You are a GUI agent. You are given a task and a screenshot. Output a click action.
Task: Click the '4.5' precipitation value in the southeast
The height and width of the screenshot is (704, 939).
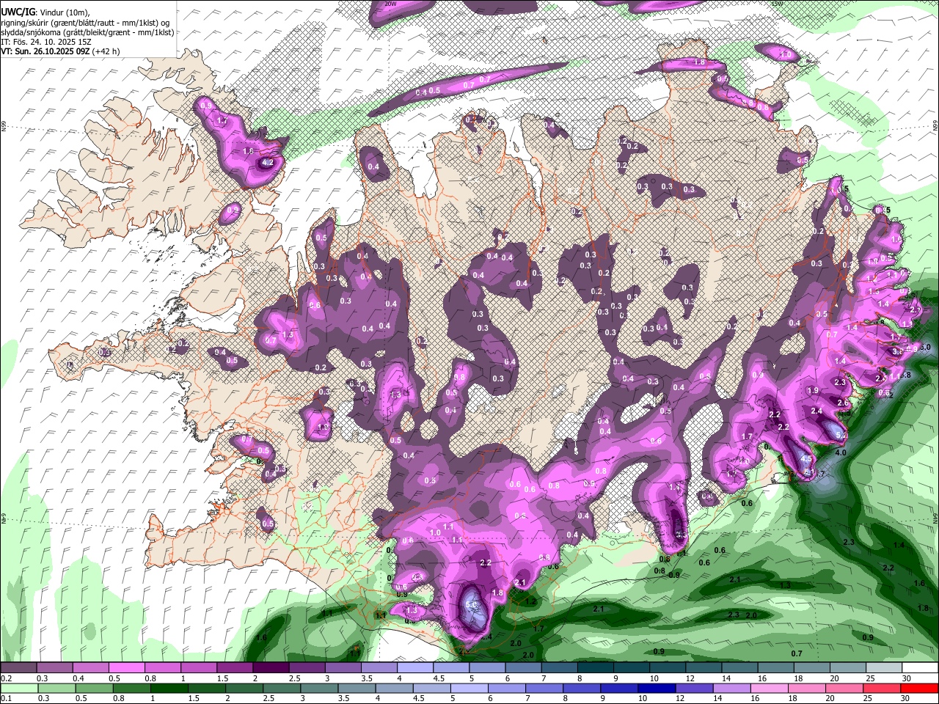(x=806, y=458)
